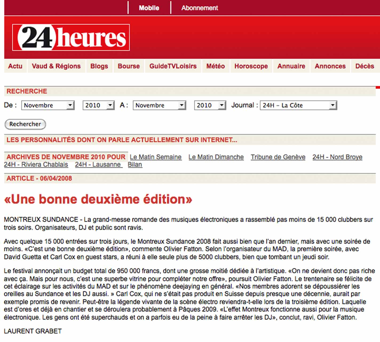380x342 pixels.
Task: Open the Bourse tab
Action: point(129,66)
